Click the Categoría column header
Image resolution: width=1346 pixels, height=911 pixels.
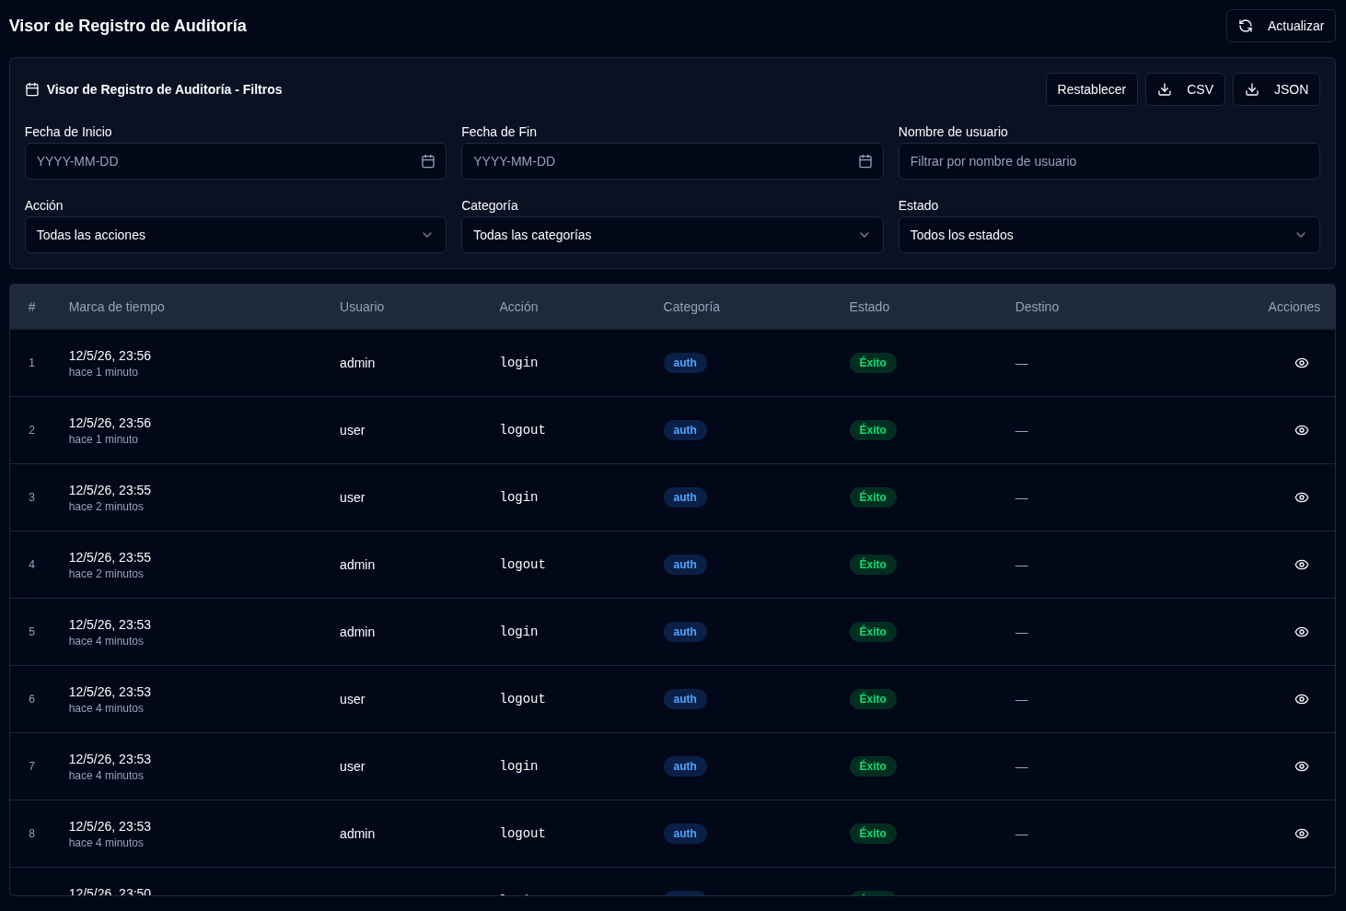[x=691, y=307]
